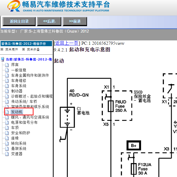This screenshot has height=177, width=177.
Task: Click the page icon beside 一般信息
Action: click(7, 70)
